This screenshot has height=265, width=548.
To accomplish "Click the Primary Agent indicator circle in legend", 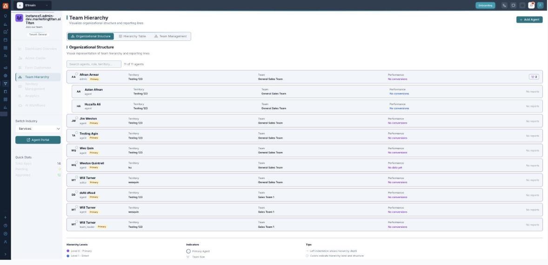I will [188, 252].
